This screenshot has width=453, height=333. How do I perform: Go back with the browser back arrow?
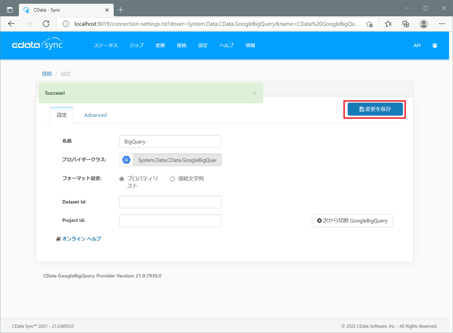[x=11, y=24]
